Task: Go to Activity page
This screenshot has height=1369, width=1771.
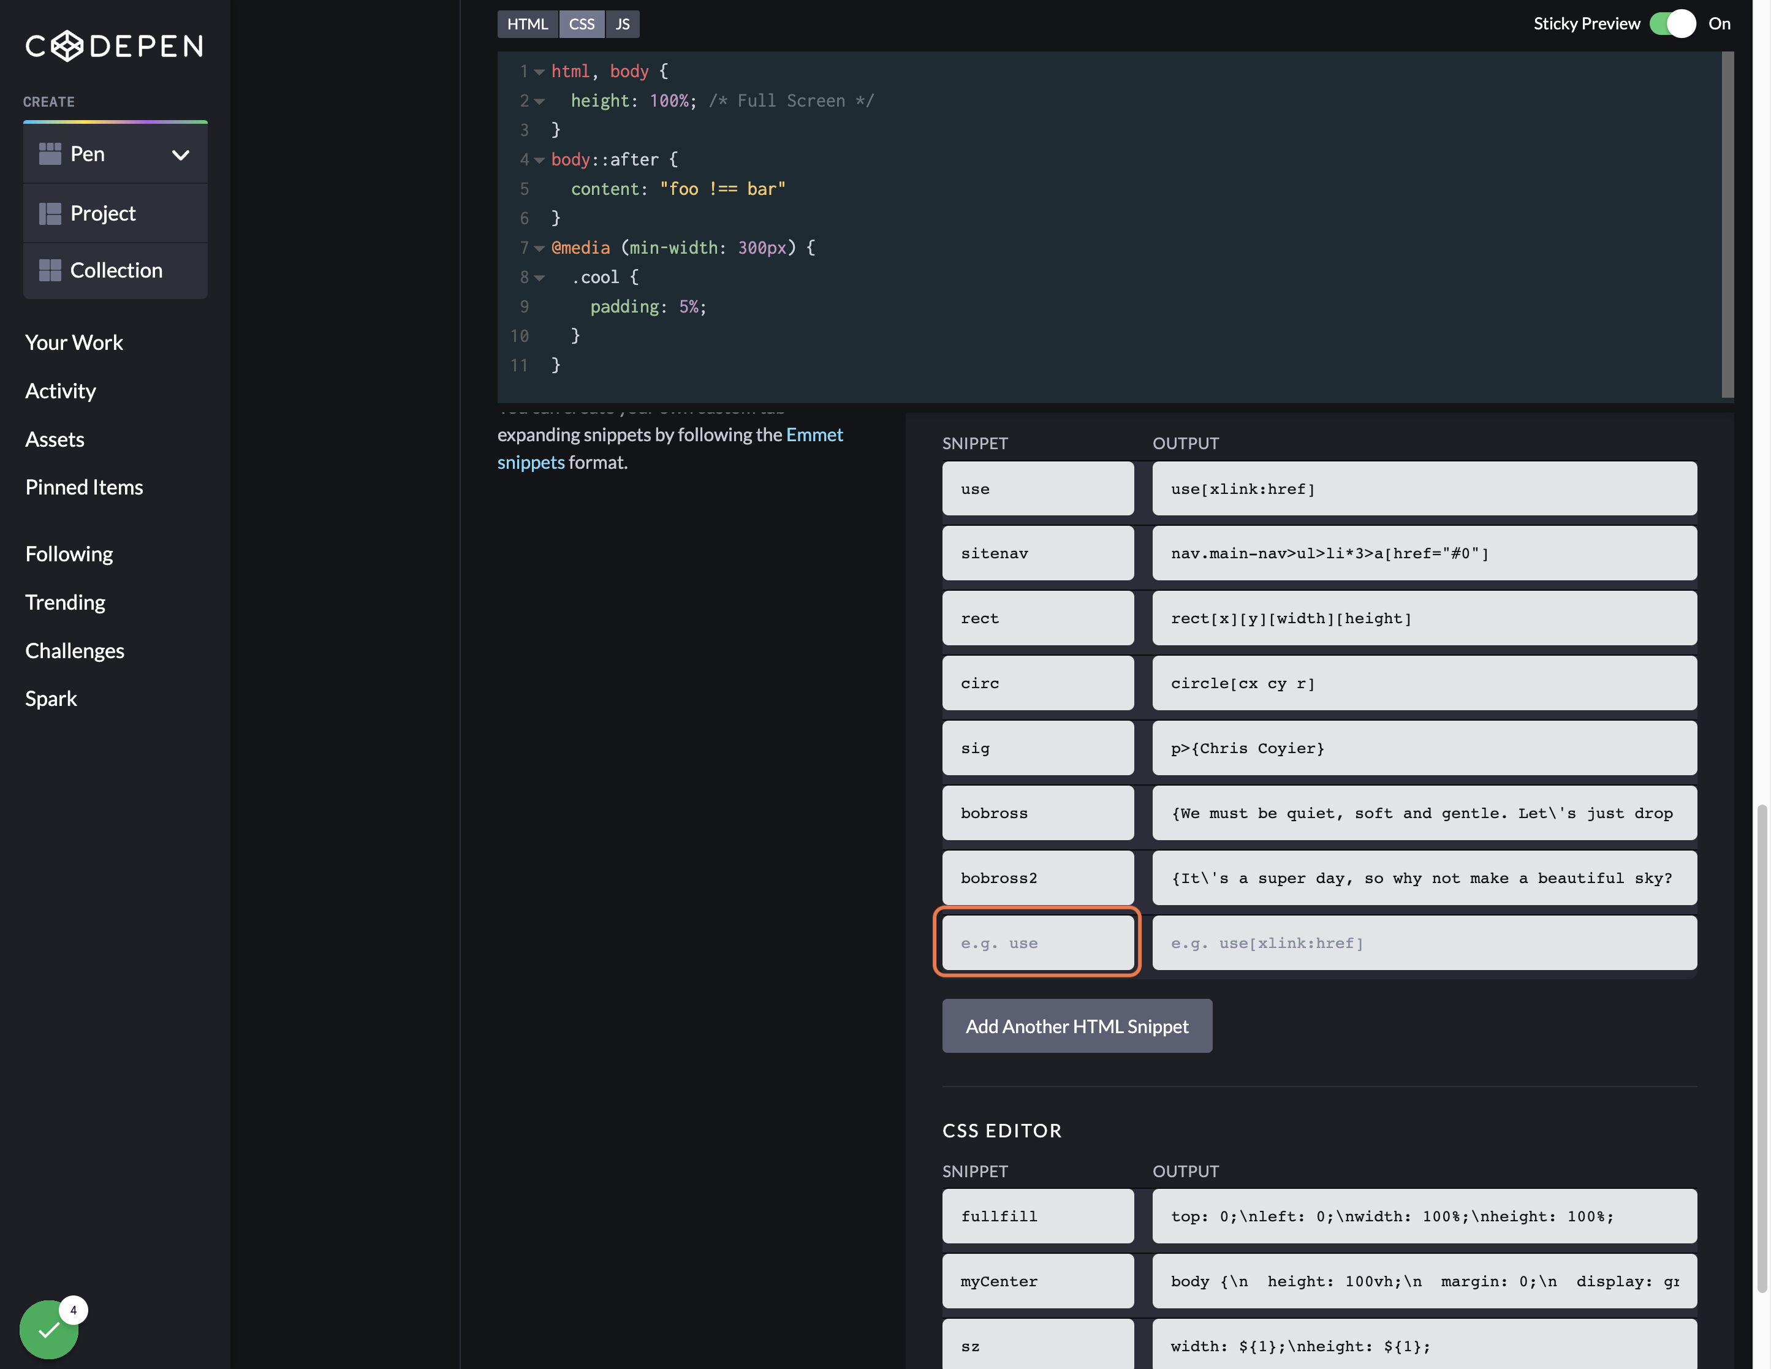Action: (x=60, y=391)
